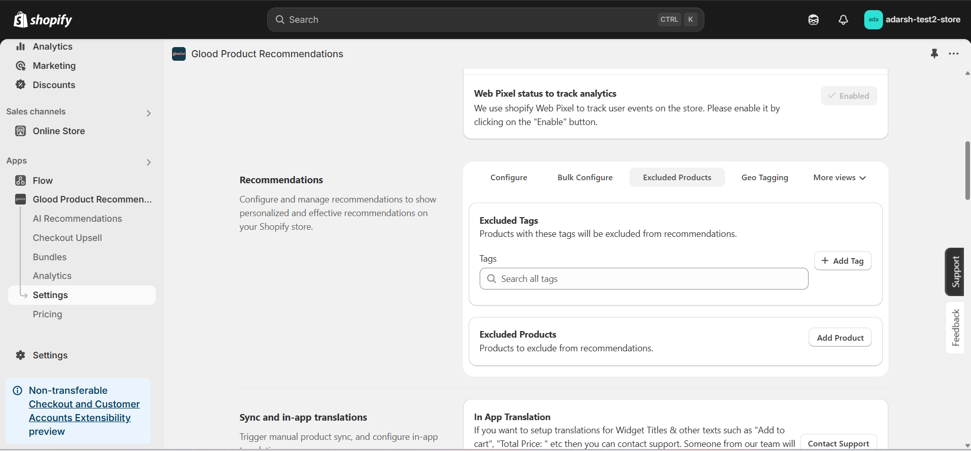Click the bottom Settings gear icon

pos(21,355)
